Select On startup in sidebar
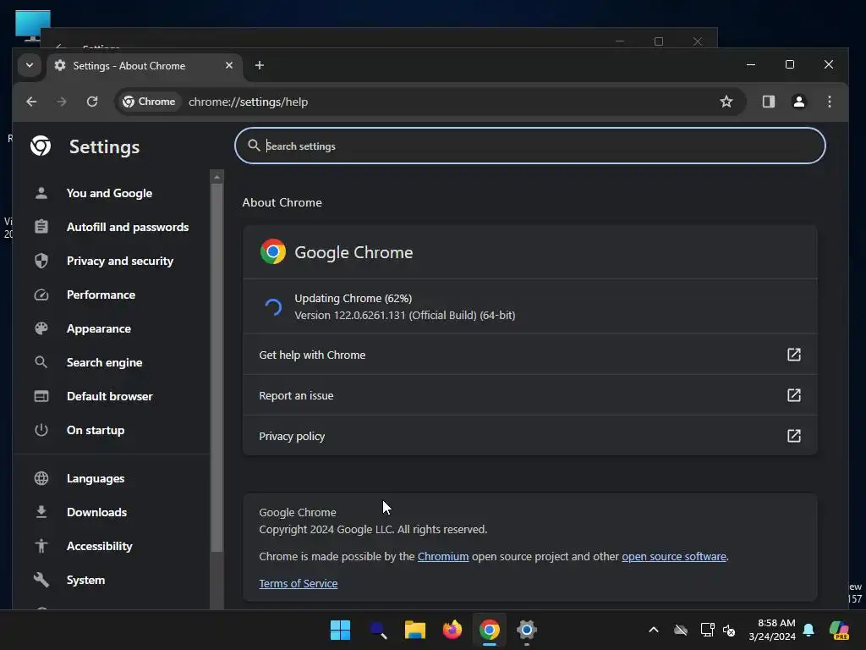This screenshot has height=650, width=866. coord(96,430)
